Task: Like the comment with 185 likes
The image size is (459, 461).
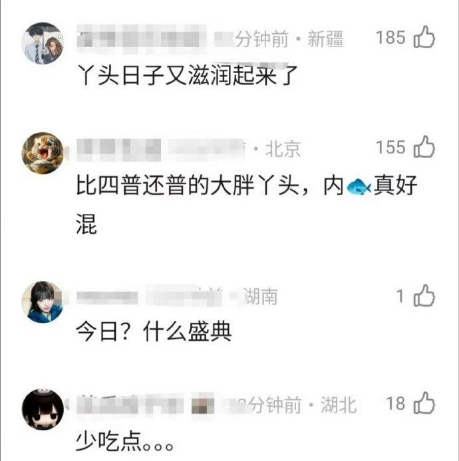Action: click(424, 37)
